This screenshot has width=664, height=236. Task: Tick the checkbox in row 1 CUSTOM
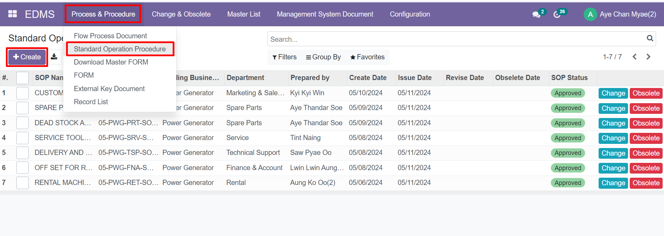(x=22, y=93)
